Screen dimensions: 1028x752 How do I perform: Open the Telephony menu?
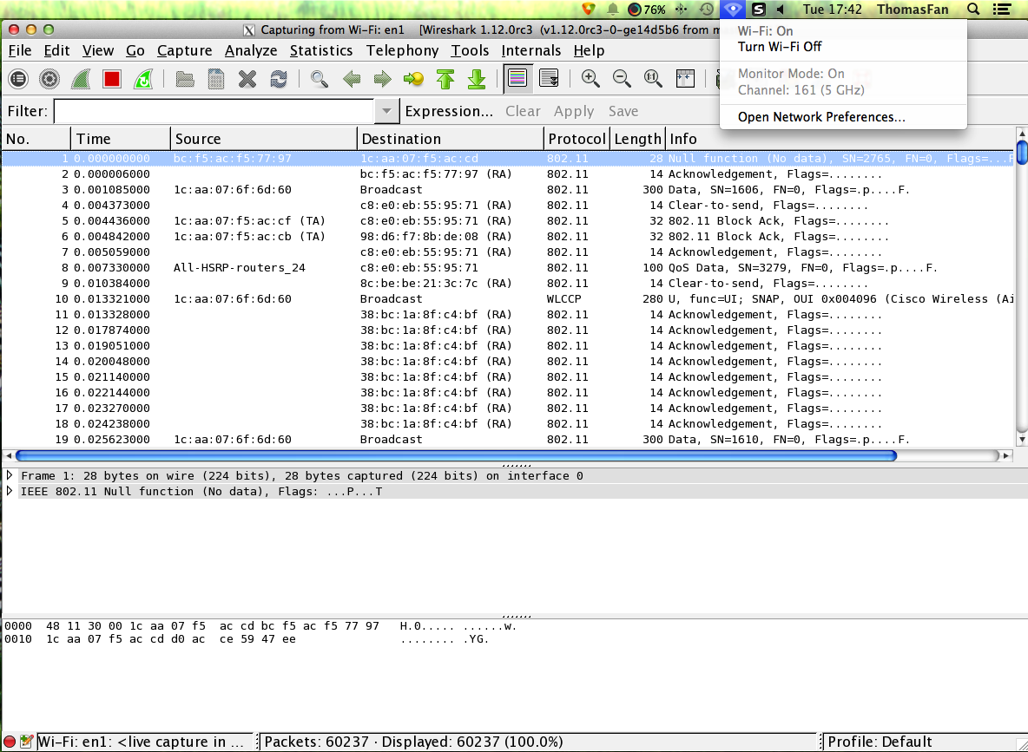(403, 50)
